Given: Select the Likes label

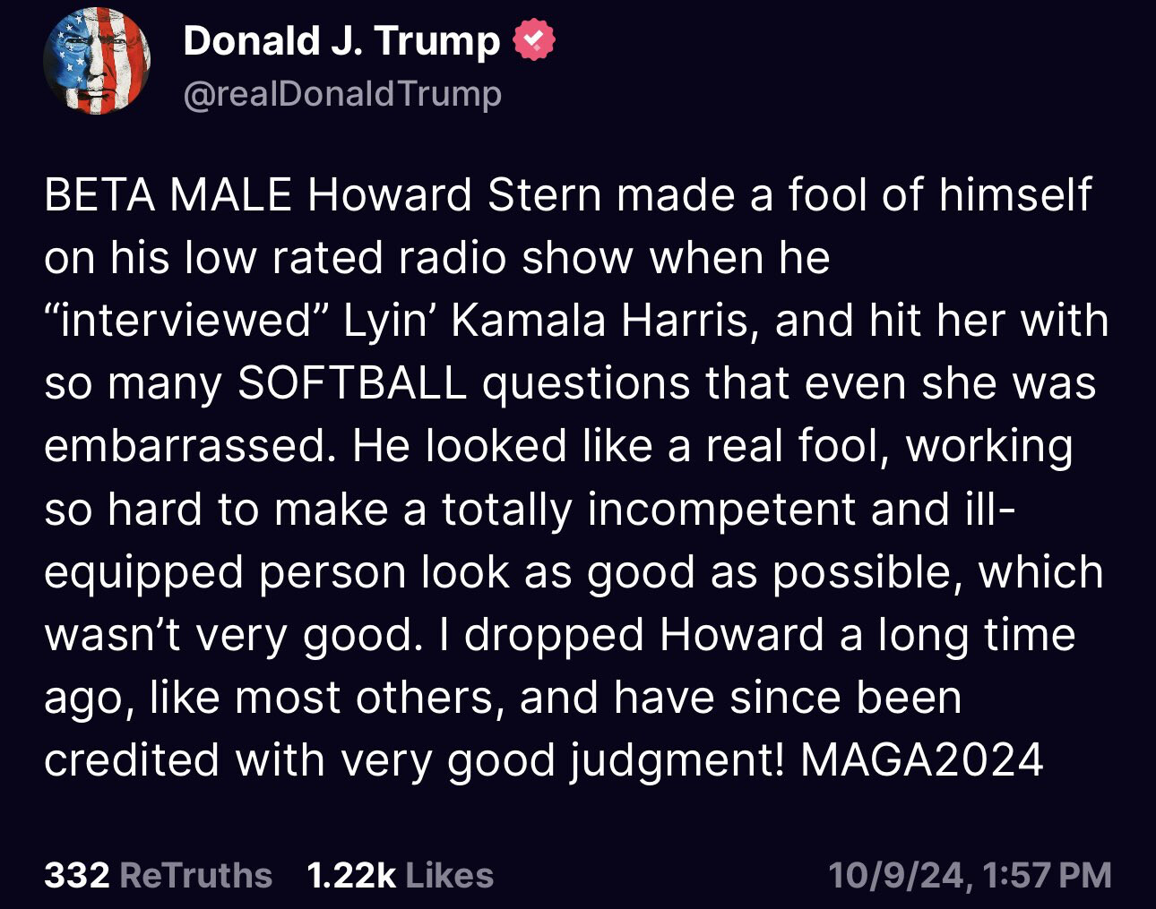Looking at the screenshot, I should point(449,875).
